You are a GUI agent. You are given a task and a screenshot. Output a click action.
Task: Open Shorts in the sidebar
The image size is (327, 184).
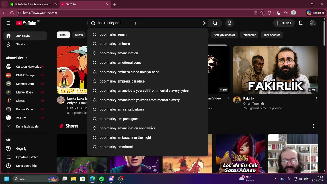click(x=25, y=44)
